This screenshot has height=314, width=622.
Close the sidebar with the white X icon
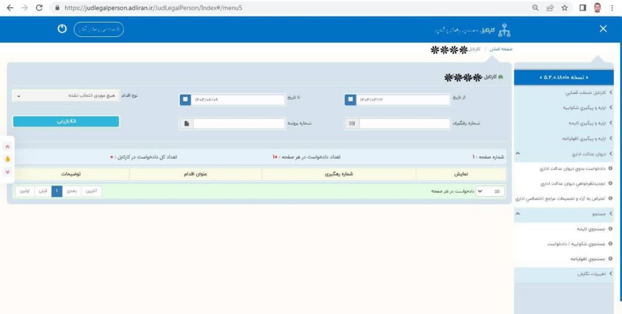(x=603, y=29)
